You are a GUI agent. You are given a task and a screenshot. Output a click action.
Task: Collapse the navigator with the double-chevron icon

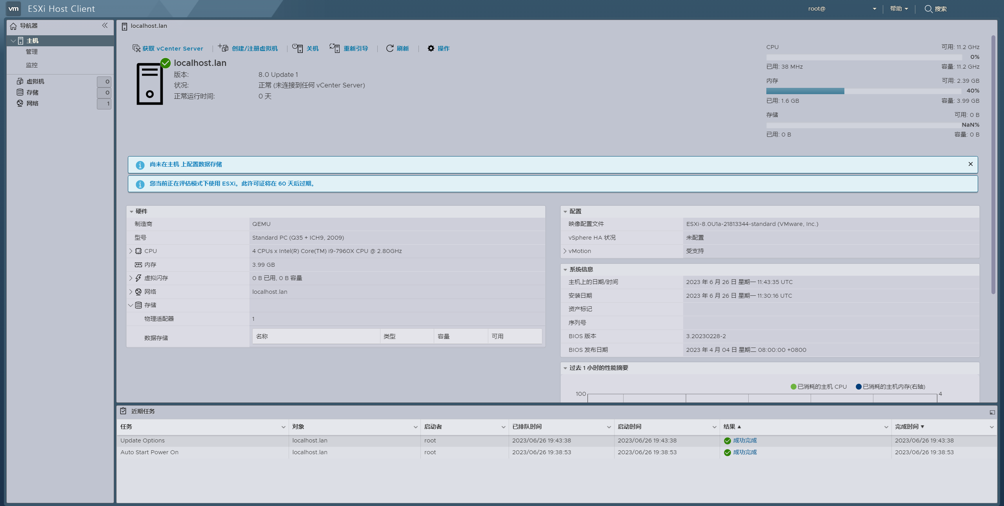[105, 25]
